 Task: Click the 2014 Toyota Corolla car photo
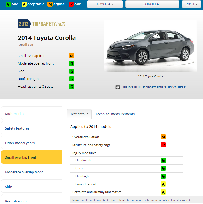[x=150, y=46]
